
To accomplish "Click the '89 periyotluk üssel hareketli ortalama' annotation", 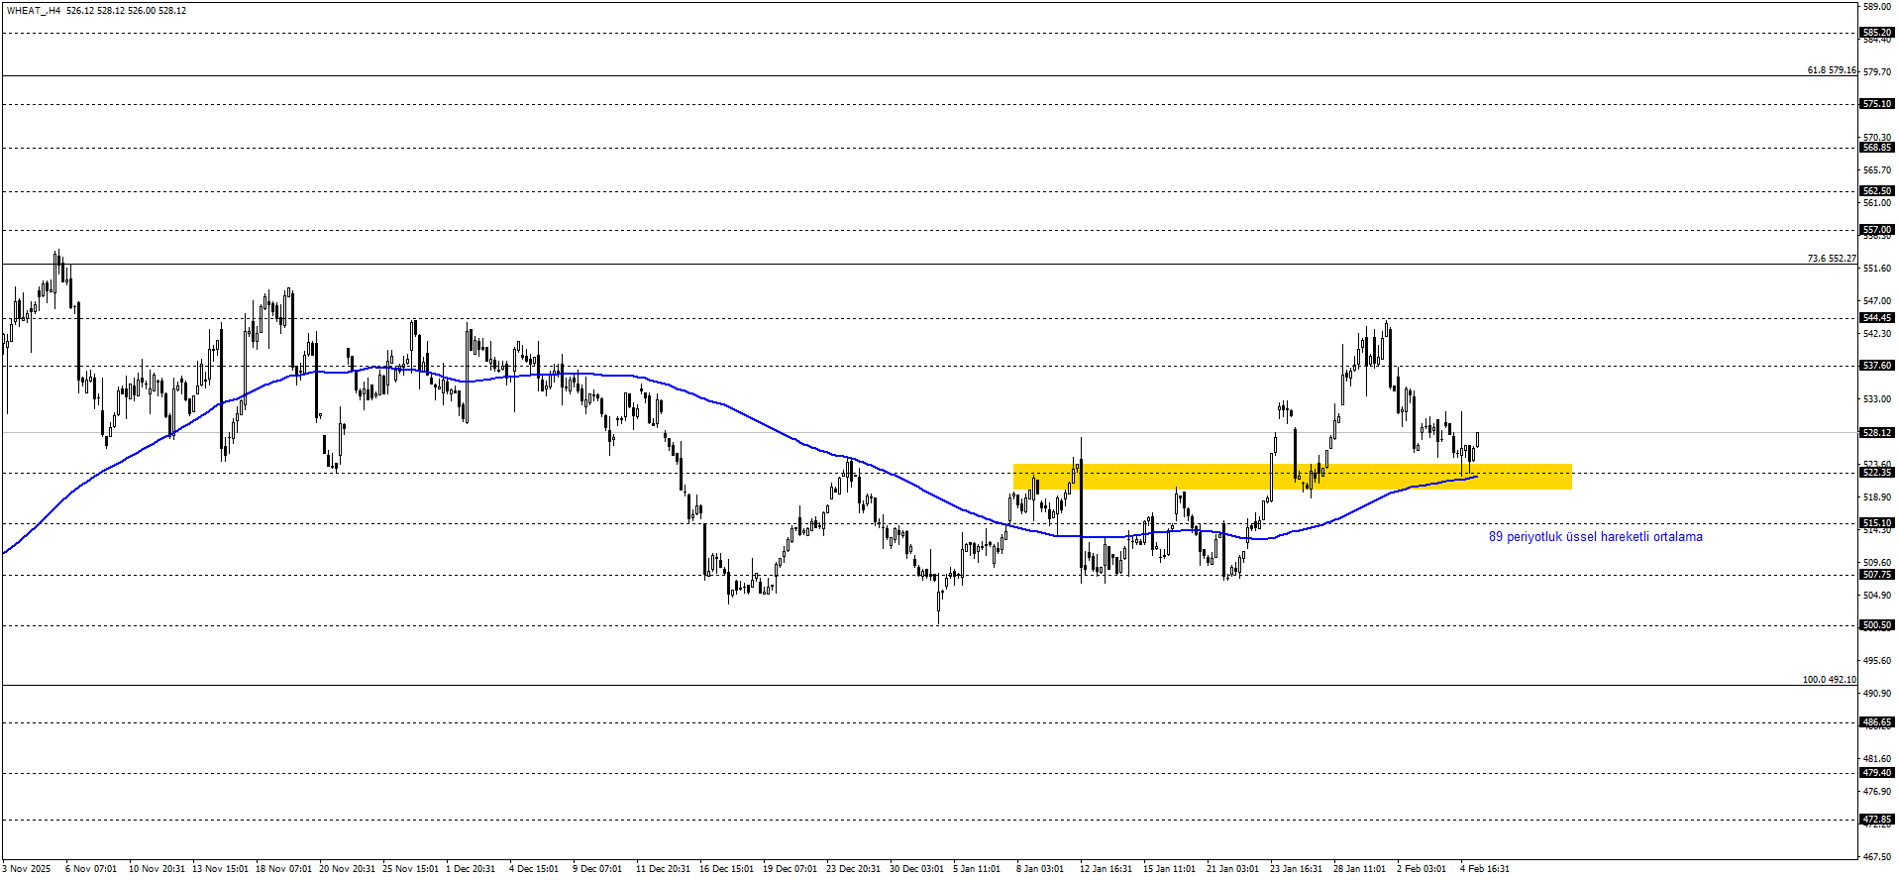I will [1595, 537].
